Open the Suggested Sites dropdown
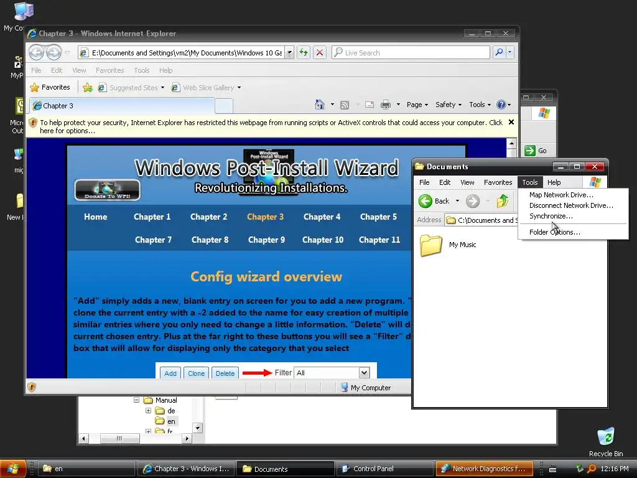The image size is (637, 478). pyautogui.click(x=162, y=87)
